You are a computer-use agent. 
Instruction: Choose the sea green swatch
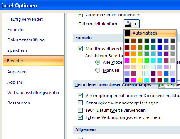tap(146, 54)
